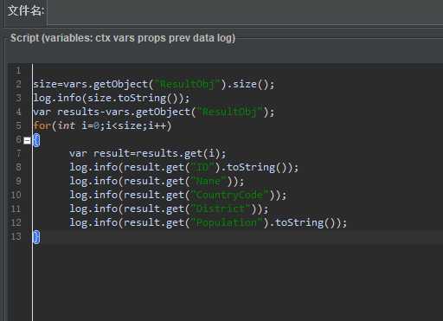
Task: Click the log.info line getting "District"
Action: (169, 209)
